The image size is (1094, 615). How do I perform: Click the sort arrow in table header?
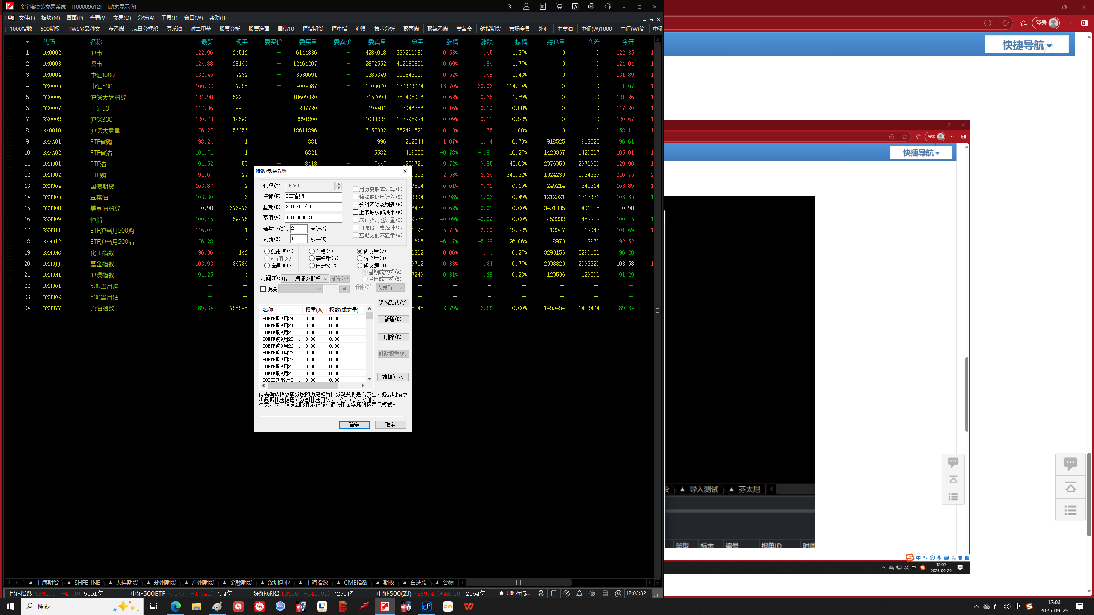click(x=27, y=42)
